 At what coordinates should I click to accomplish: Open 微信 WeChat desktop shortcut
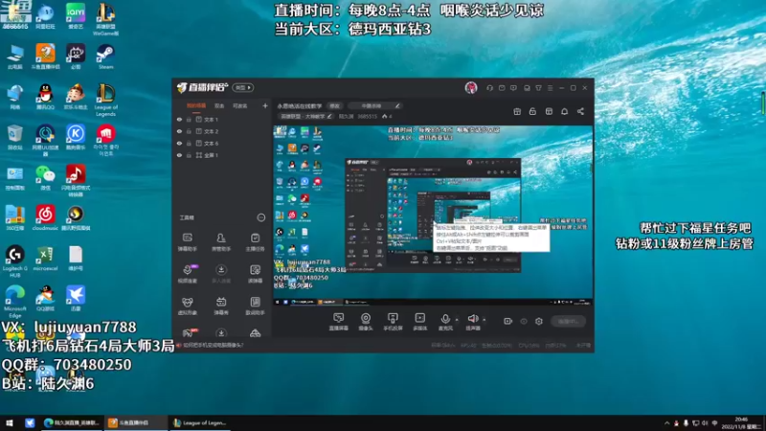tap(45, 178)
